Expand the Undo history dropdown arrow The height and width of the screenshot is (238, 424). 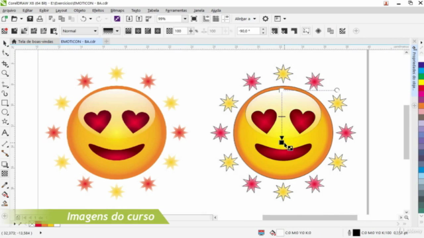[x=91, y=19]
